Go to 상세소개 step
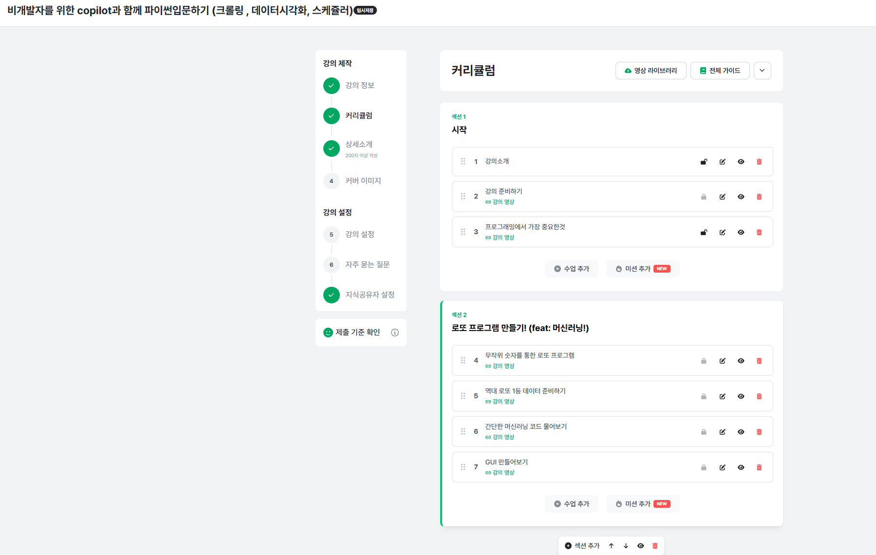The image size is (876, 555). (x=358, y=148)
